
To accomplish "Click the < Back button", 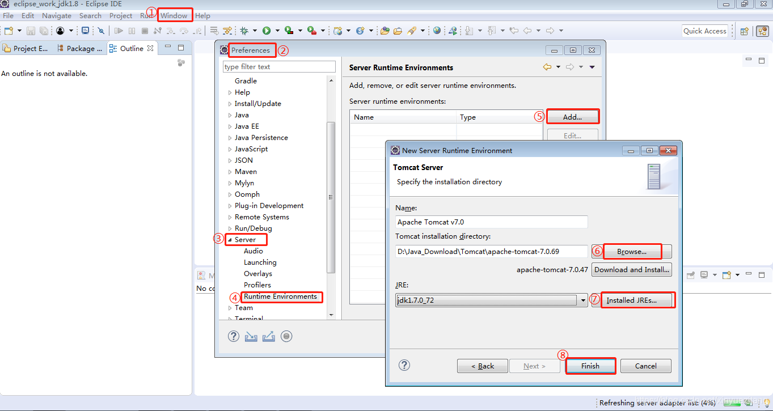I will pyautogui.click(x=483, y=366).
